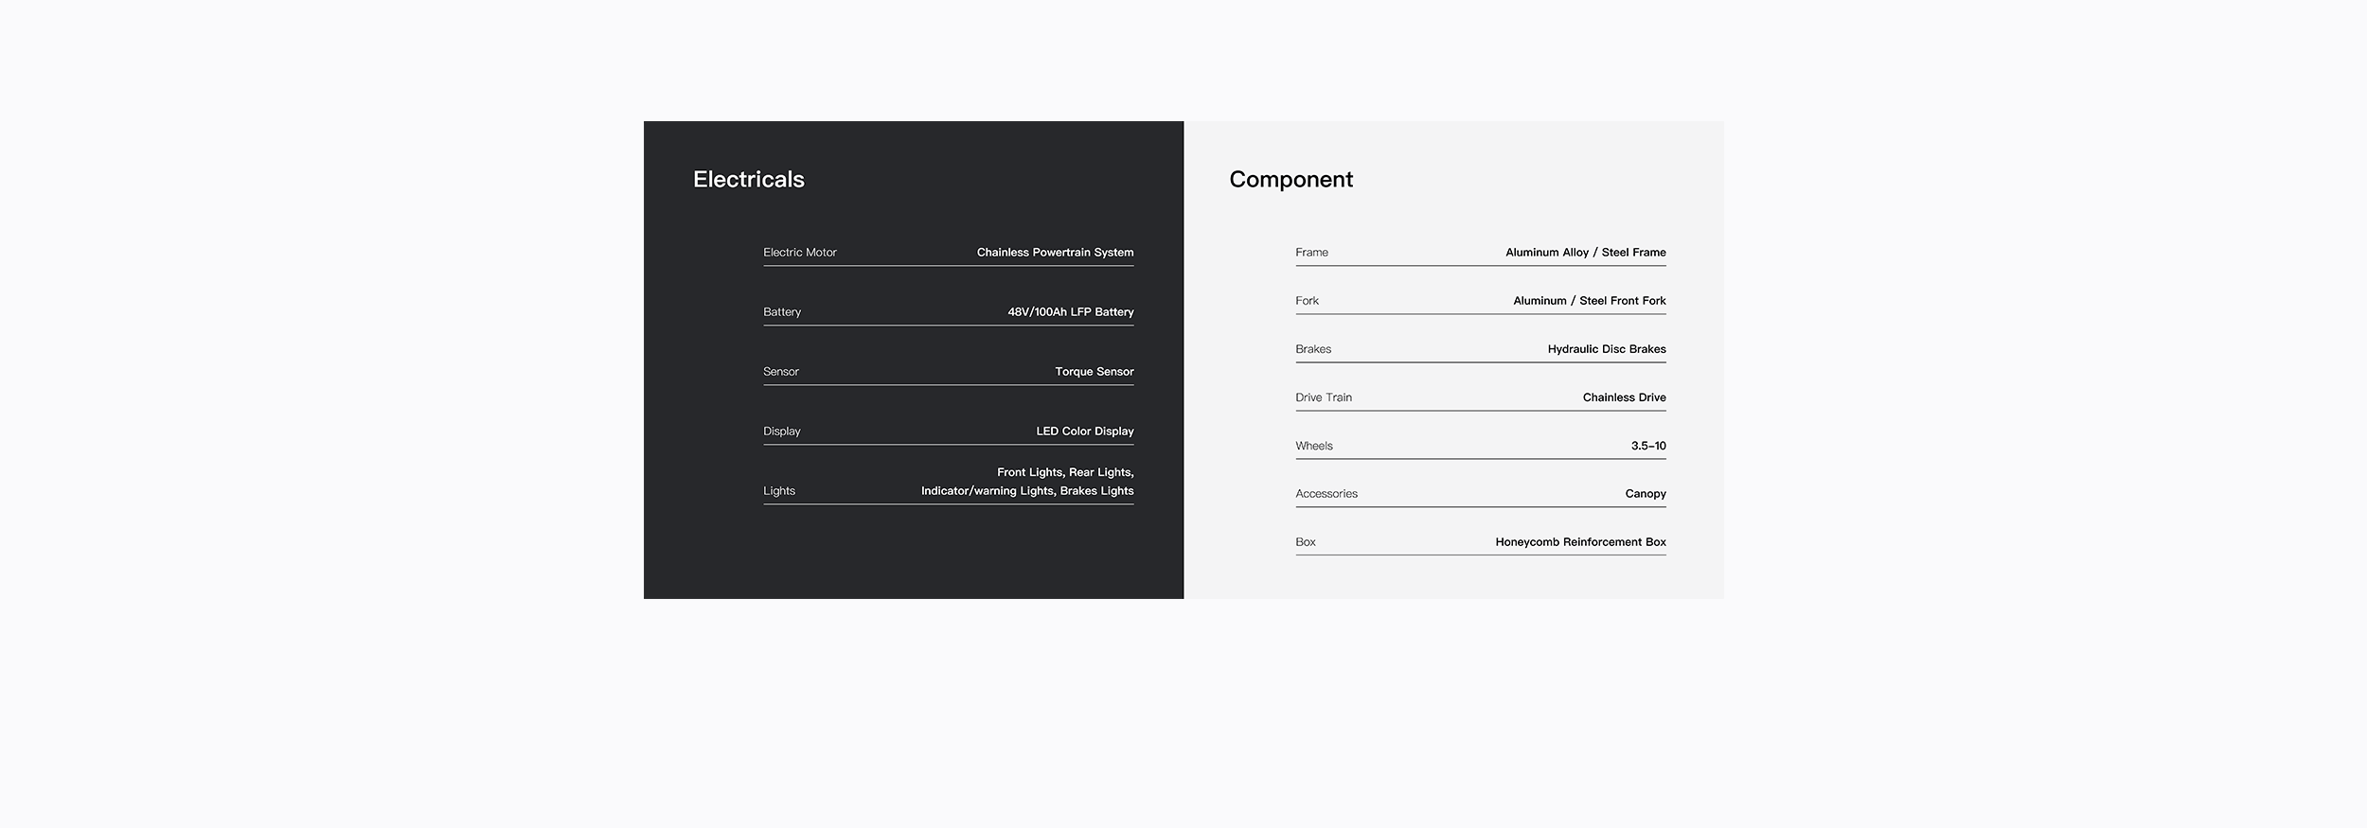
Task: Select Hydraulic Disc Brakes value
Action: point(1607,349)
